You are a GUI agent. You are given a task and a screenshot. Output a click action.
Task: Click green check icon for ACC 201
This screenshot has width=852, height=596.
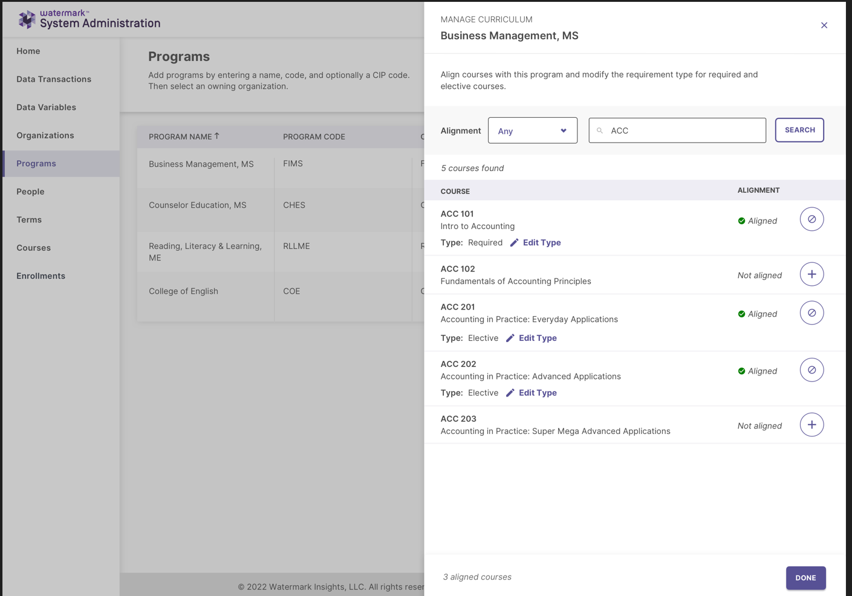[741, 314]
